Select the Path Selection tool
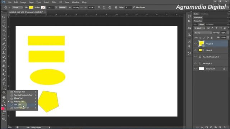Image resolution: width=230 pixels, height=129 pixels. (x=4, y=88)
